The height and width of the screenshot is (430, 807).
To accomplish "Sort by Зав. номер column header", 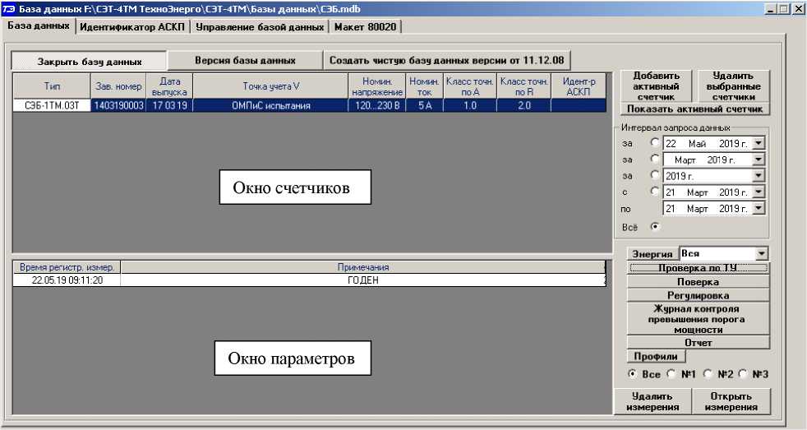I will [x=118, y=86].
